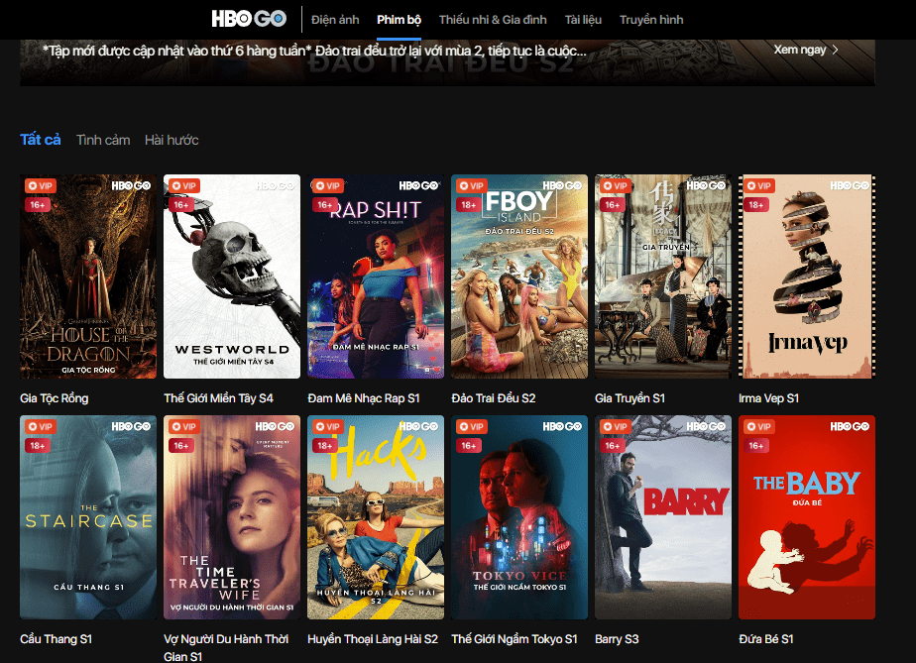Click the 16+ rating badge on Westworld poster
The height and width of the screenshot is (663, 916).
182,204
